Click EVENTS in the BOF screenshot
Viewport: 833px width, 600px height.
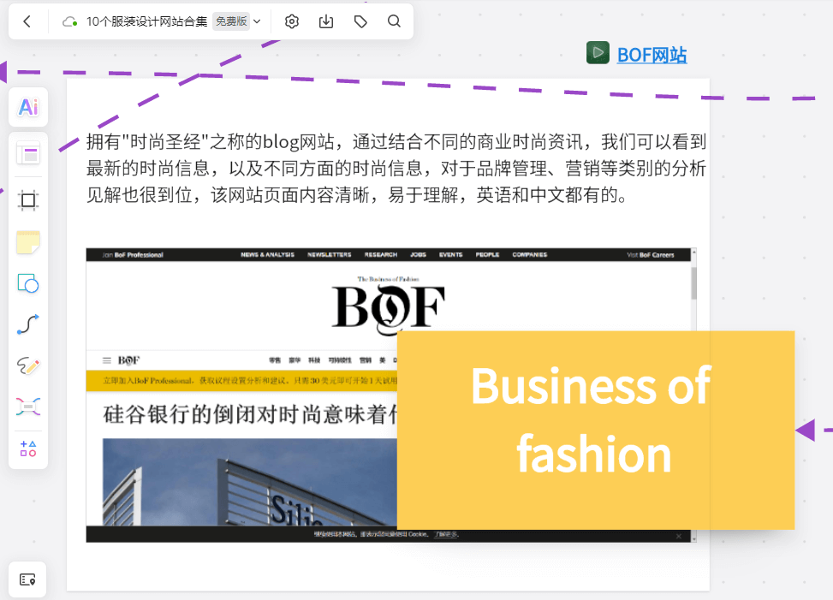[x=450, y=255]
